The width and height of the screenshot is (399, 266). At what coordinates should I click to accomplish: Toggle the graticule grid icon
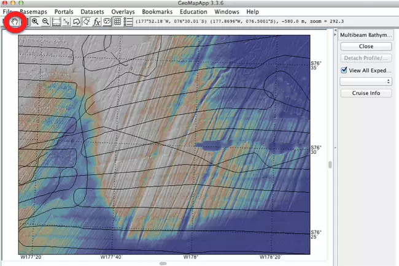coord(117,21)
